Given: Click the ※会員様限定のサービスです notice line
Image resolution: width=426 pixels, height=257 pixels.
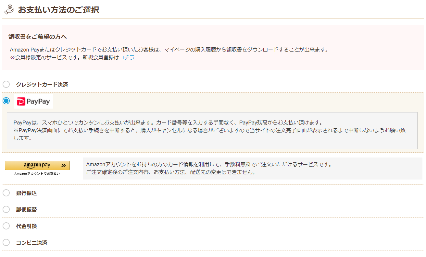Looking at the screenshot, I should pyautogui.click(x=72, y=58).
